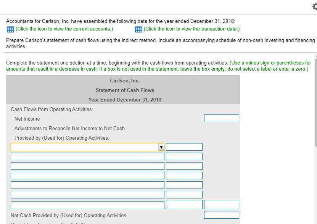The image size is (317, 224).
Task: Click the last adjustment row label box
Action: pyautogui.click(x=87, y=204)
